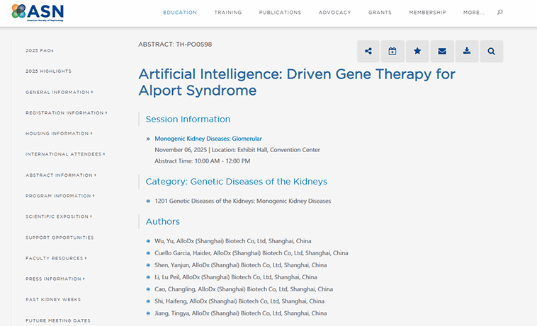This screenshot has width=537, height=326.
Task: Open abstract search magnifier button
Action: 492,51
